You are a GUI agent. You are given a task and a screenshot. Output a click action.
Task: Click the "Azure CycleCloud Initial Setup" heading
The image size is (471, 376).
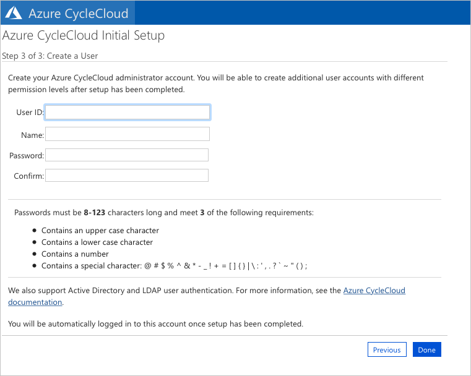point(84,35)
